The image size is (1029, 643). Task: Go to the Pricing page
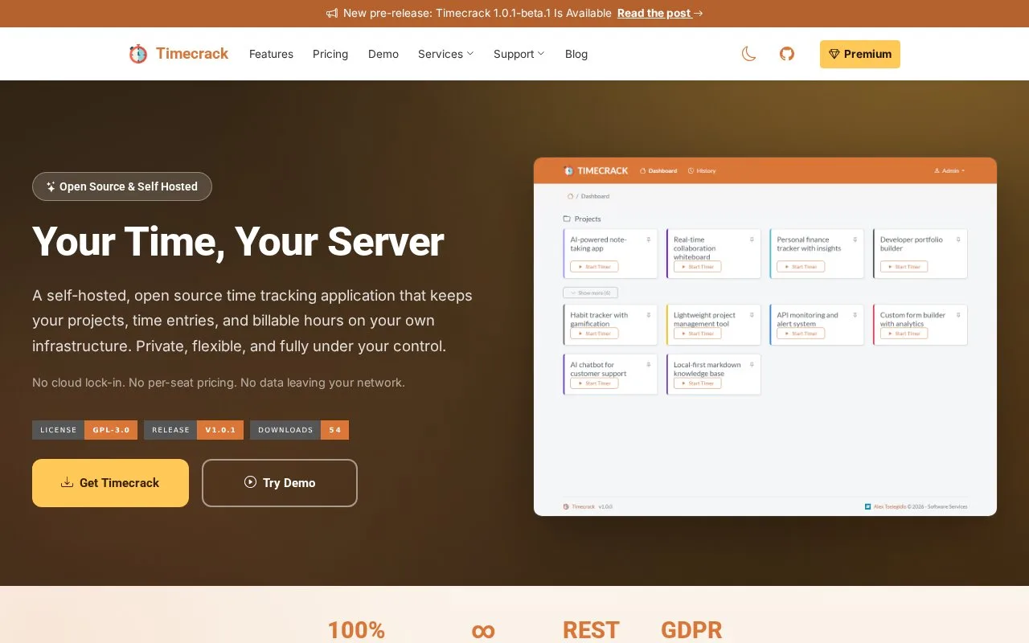[330, 54]
